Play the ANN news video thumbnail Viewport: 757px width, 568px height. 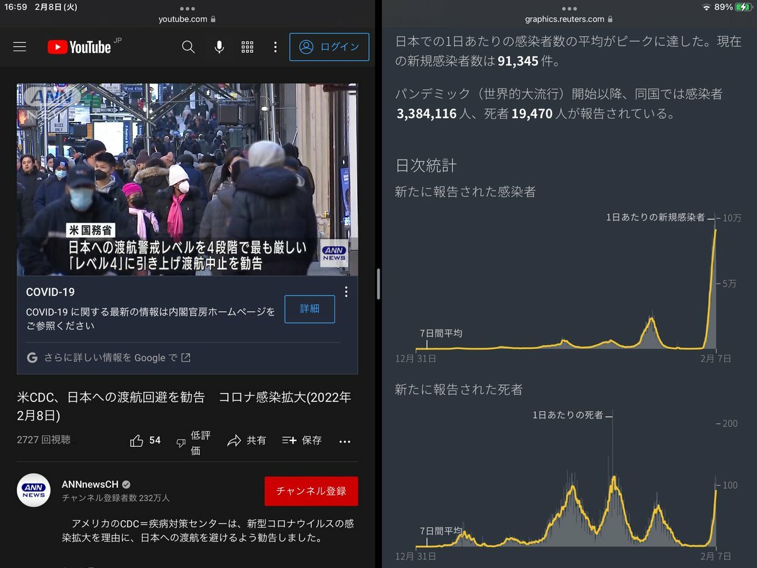187,179
